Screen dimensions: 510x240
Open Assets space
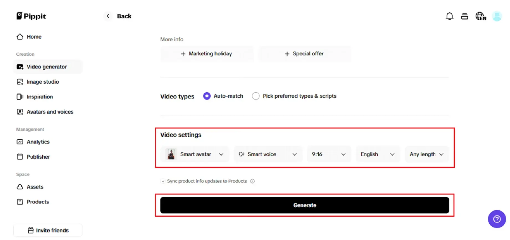coord(48,187)
